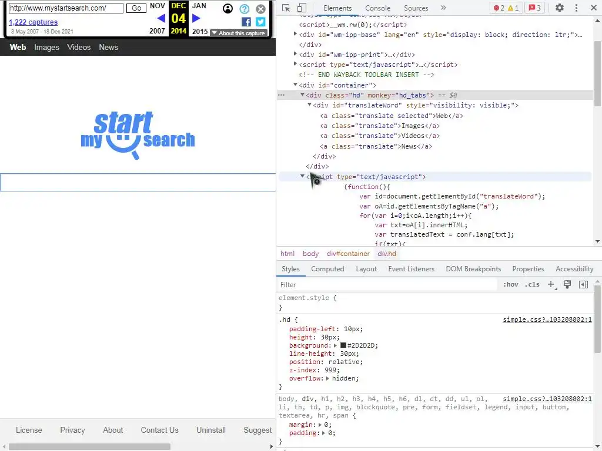Viewport: 602px width, 451px height.
Task: Open the Privacy footer link
Action: click(x=72, y=430)
